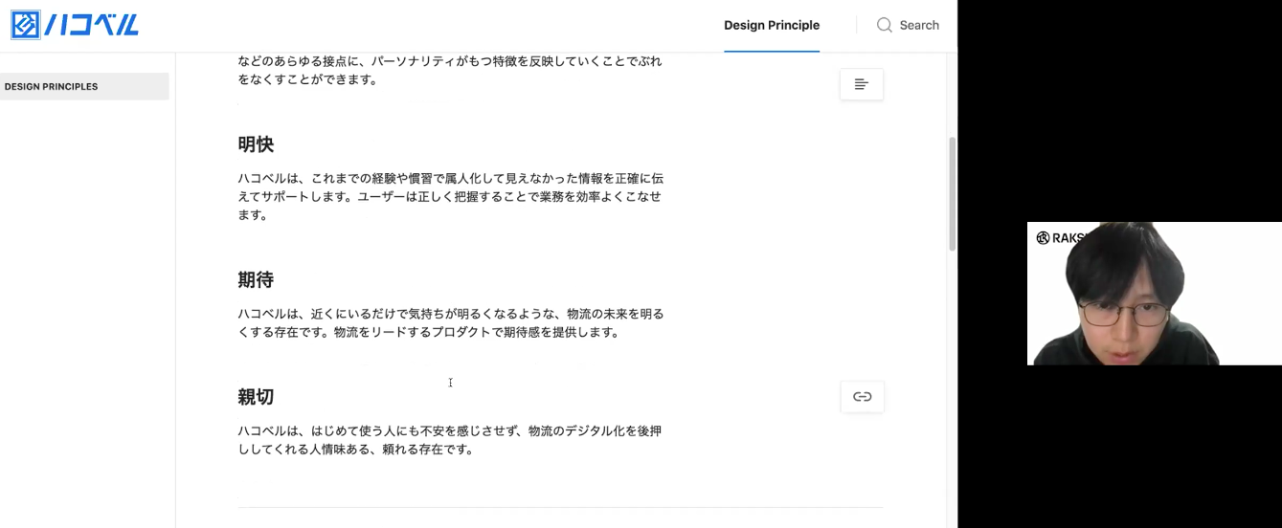Click the Search label in header

click(919, 26)
